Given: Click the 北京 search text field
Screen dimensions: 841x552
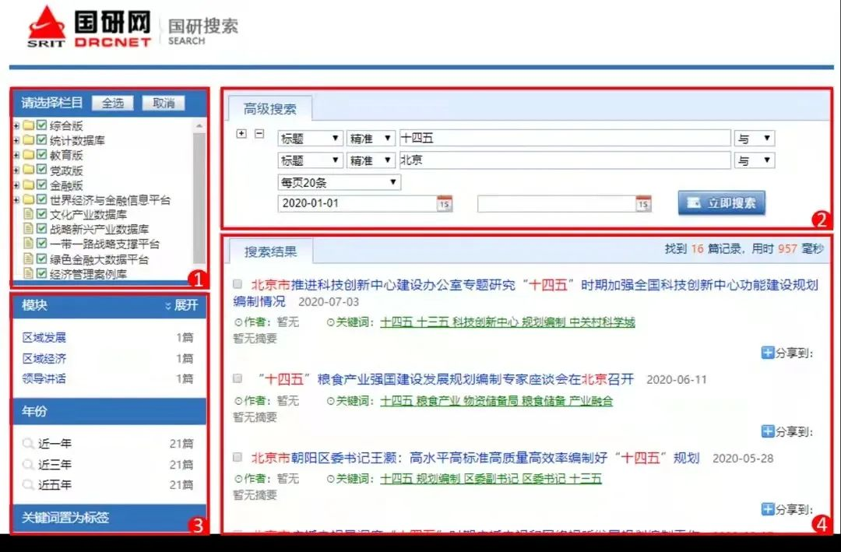Looking at the screenshot, I should pyautogui.click(x=565, y=160).
